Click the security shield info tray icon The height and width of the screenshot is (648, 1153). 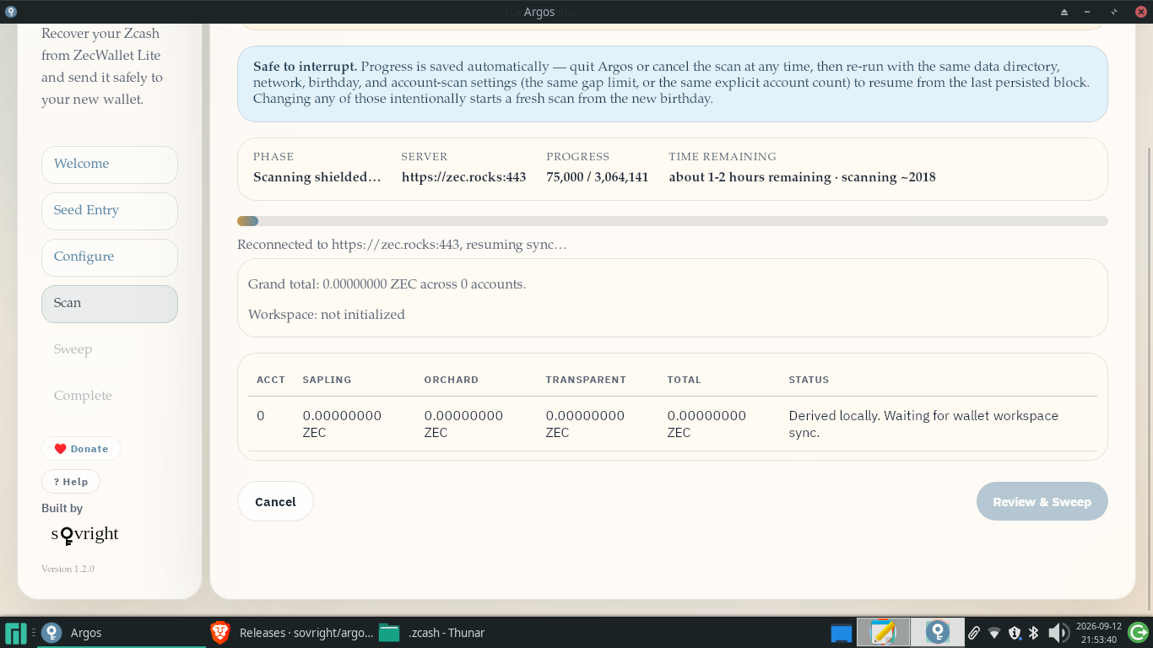coord(1015,633)
